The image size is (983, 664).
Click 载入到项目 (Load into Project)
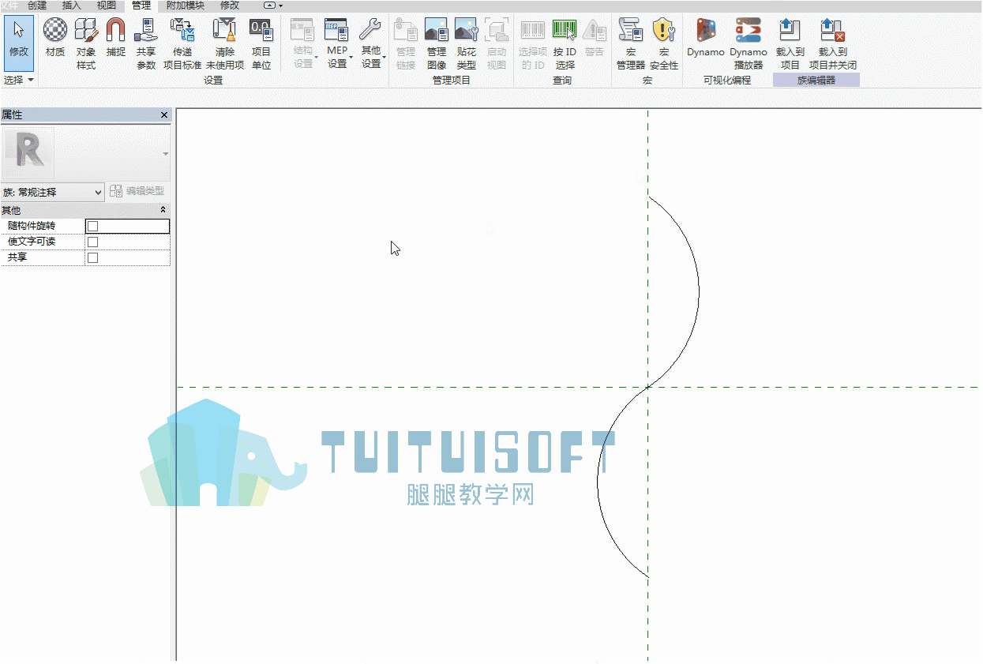(790, 43)
